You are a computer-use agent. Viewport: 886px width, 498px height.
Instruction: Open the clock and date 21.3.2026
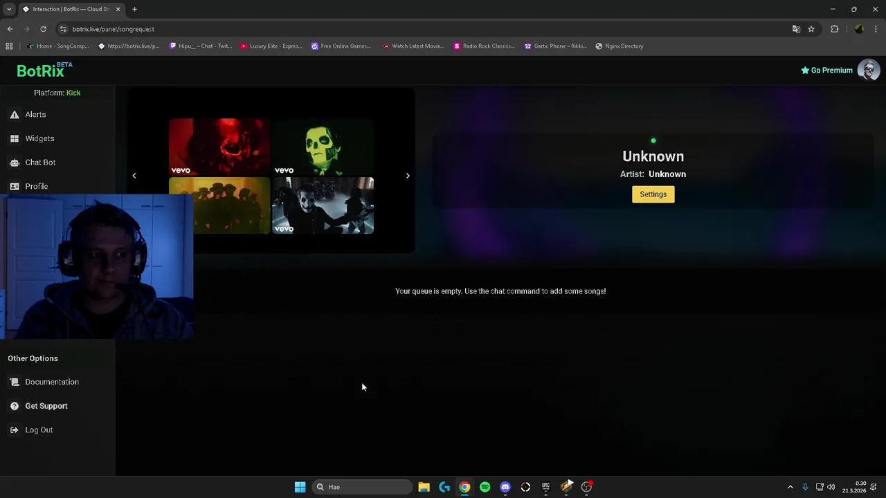click(854, 487)
